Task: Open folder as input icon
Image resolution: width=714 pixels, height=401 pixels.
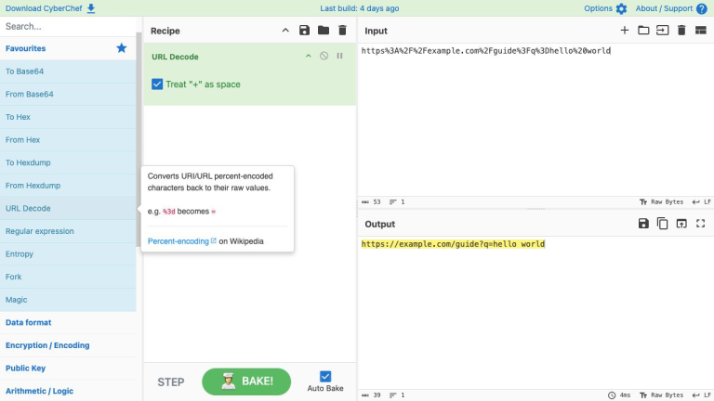Action: coord(643,31)
